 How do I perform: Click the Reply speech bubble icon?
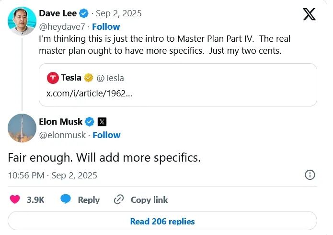pyautogui.click(x=66, y=200)
